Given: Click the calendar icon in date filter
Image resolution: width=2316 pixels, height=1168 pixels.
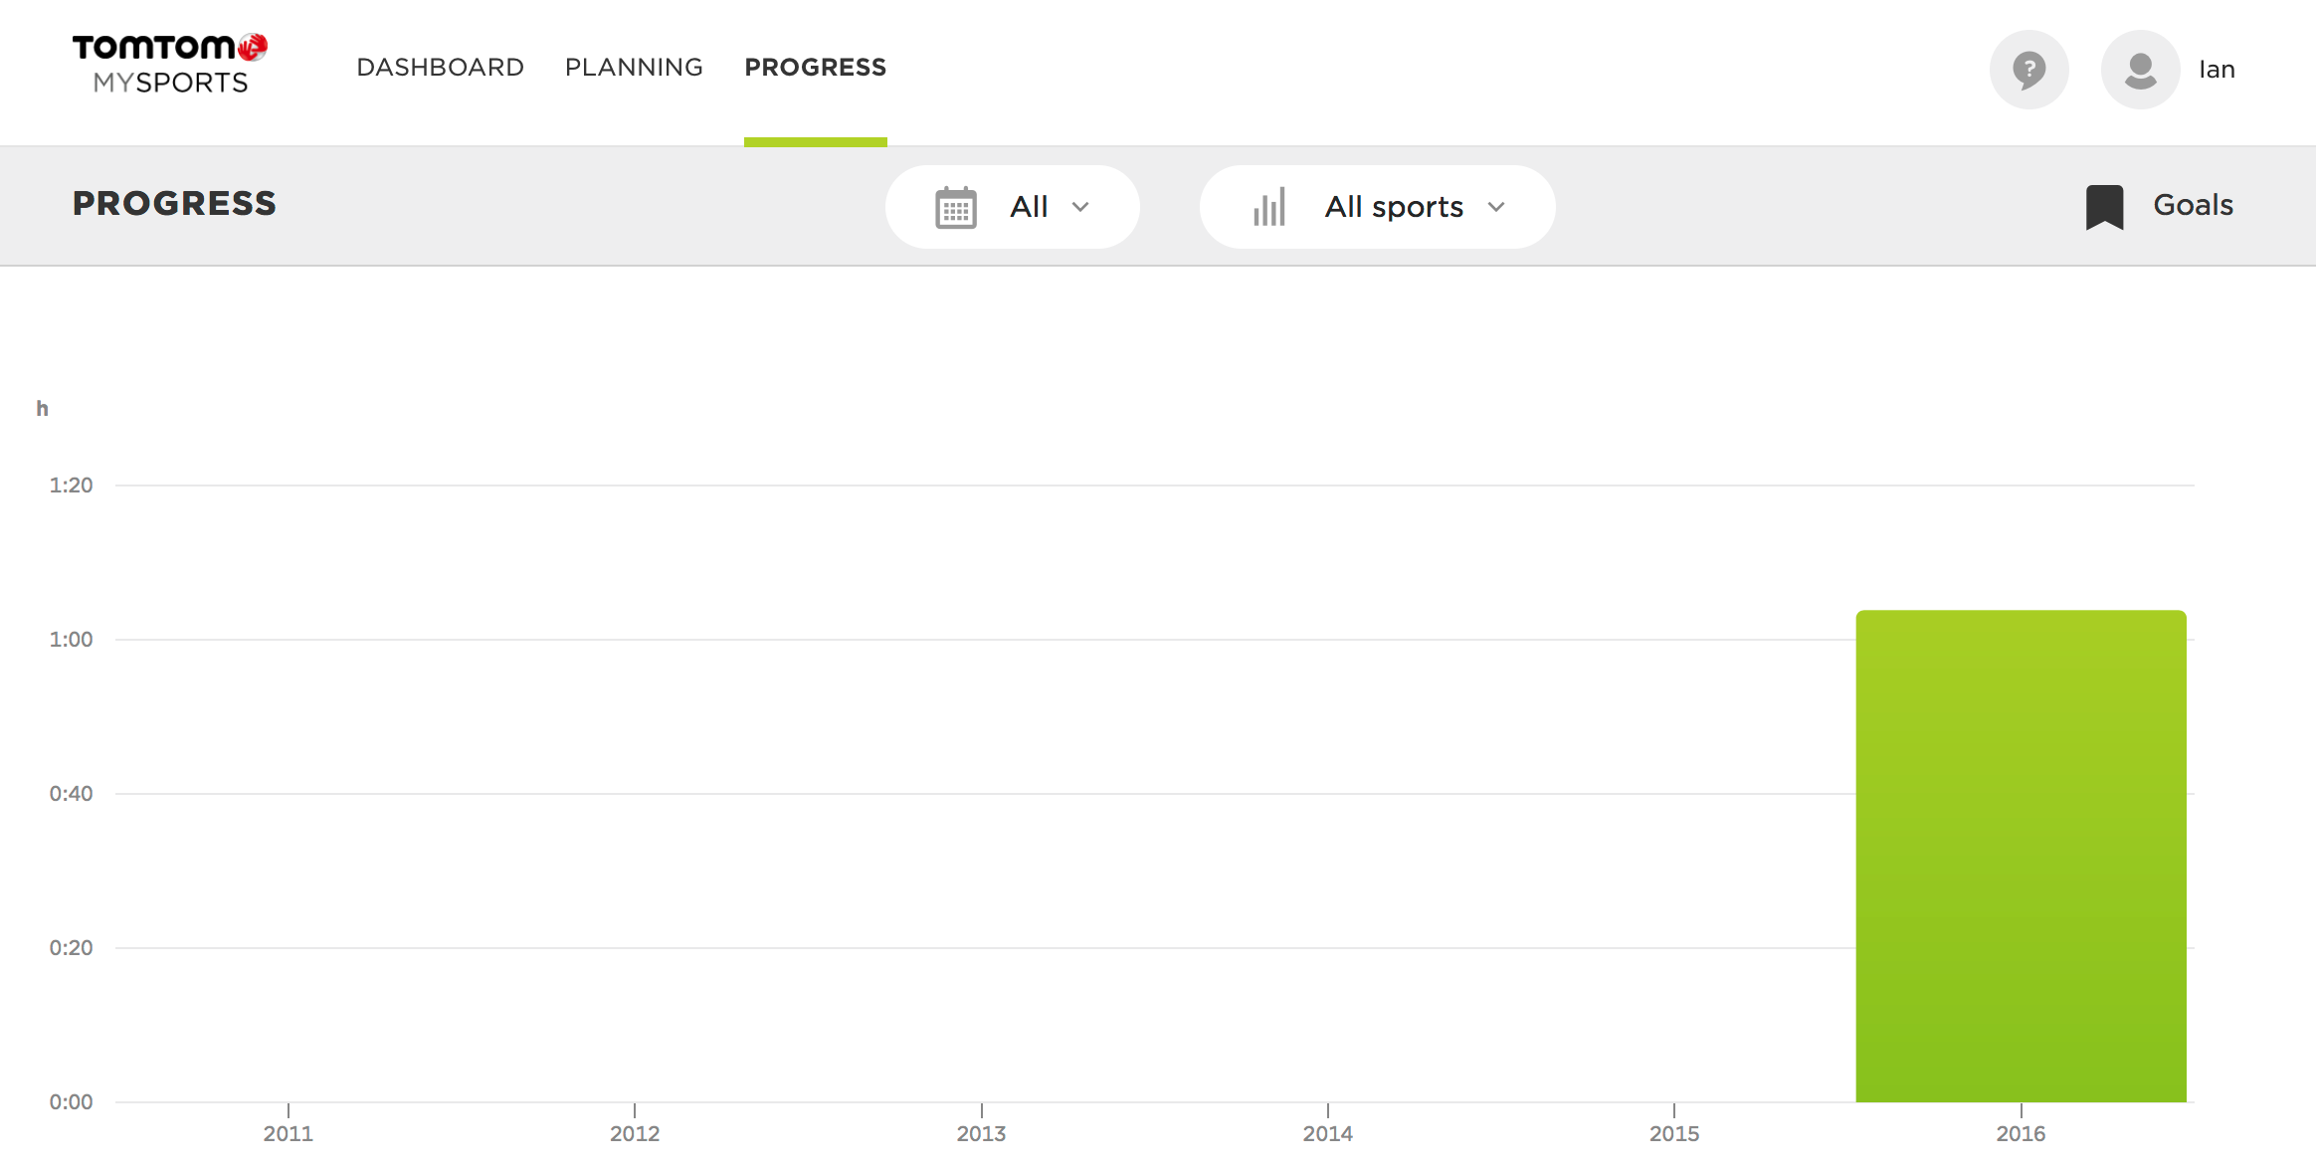Looking at the screenshot, I should tap(956, 208).
